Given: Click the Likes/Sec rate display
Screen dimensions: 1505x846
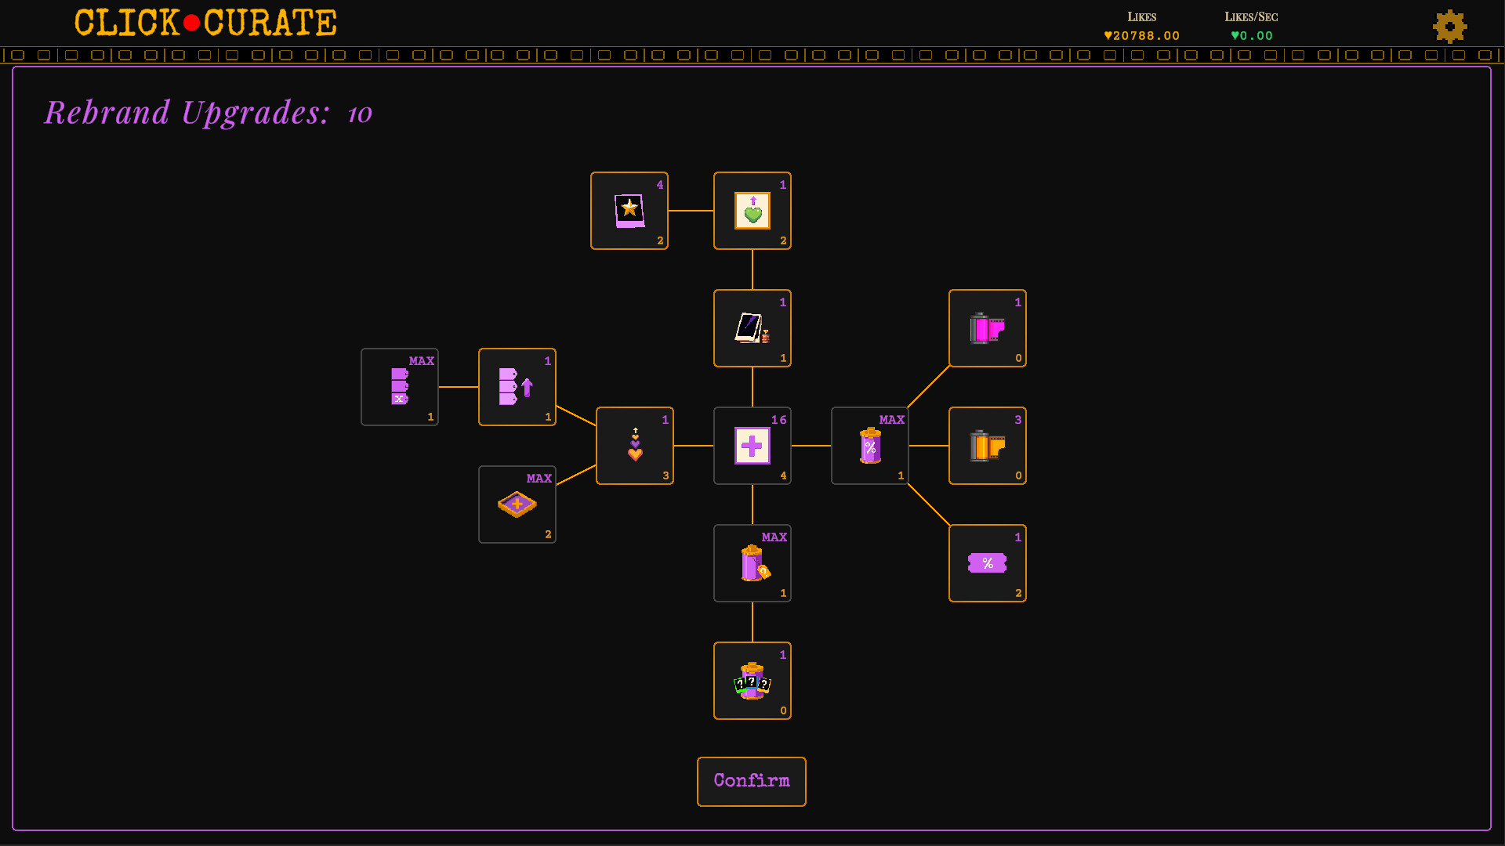Looking at the screenshot, I should (1251, 36).
